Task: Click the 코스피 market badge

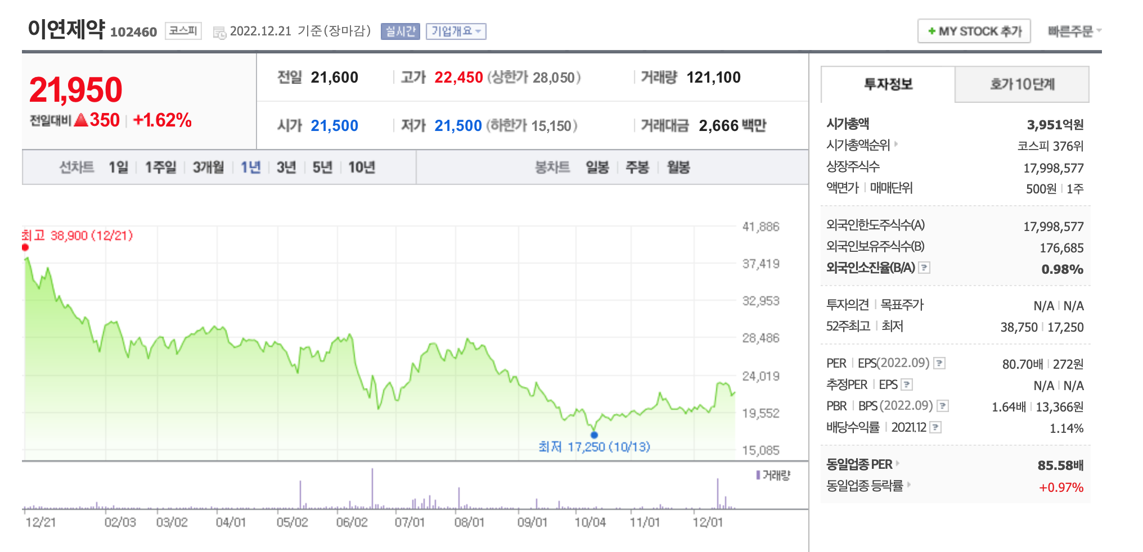Action: tap(183, 31)
